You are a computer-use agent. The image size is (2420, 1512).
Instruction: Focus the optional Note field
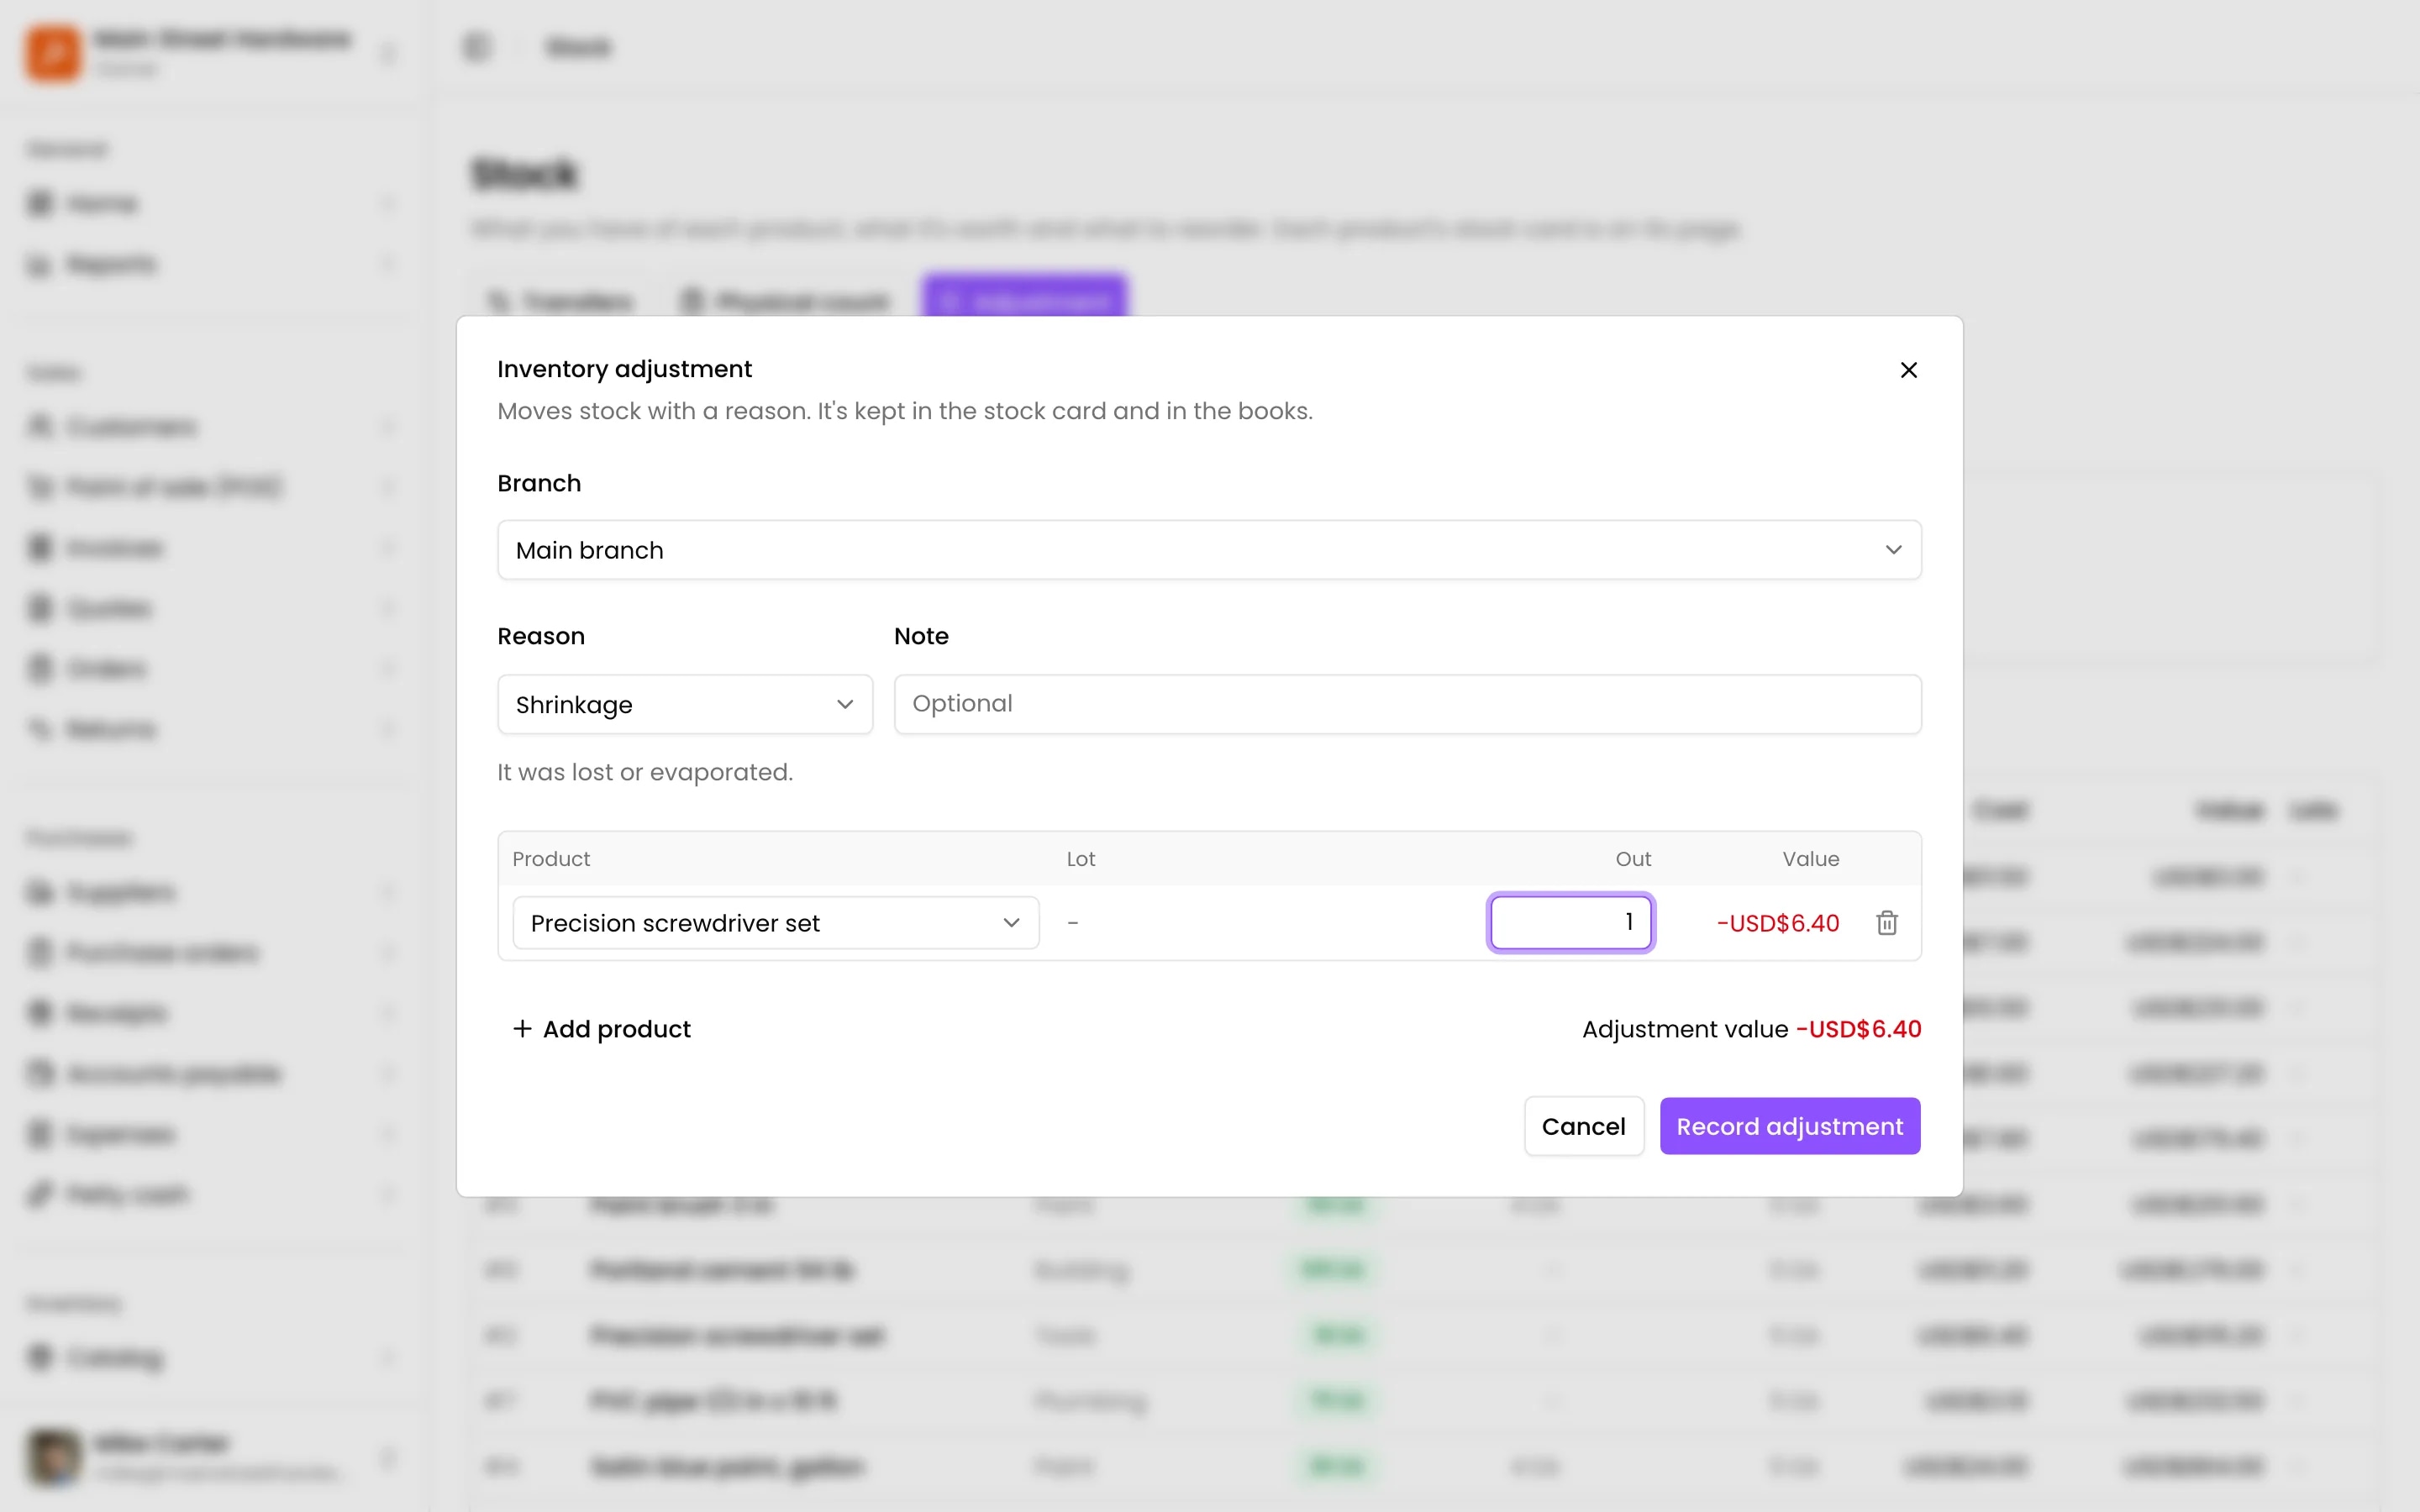pos(1407,704)
